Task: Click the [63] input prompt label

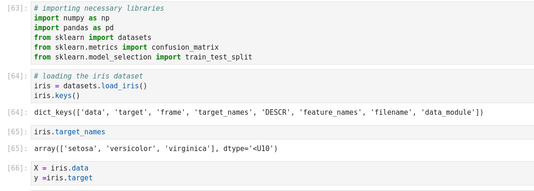Action: tap(17, 8)
